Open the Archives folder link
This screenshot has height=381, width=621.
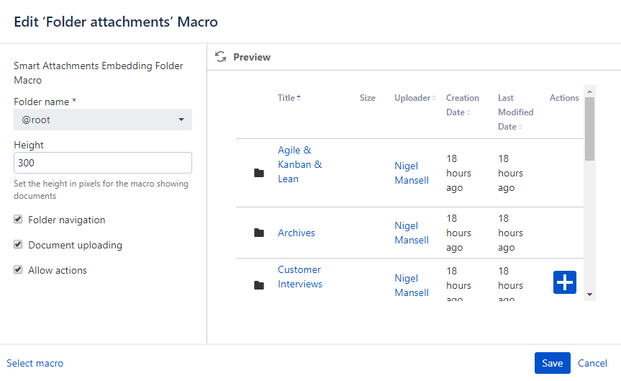[296, 233]
